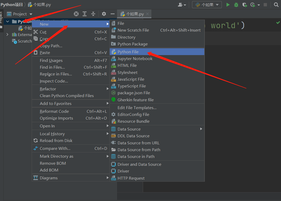The image size is (281, 201).
Task: Create a TypeScript File
Action: [x=157, y=86]
